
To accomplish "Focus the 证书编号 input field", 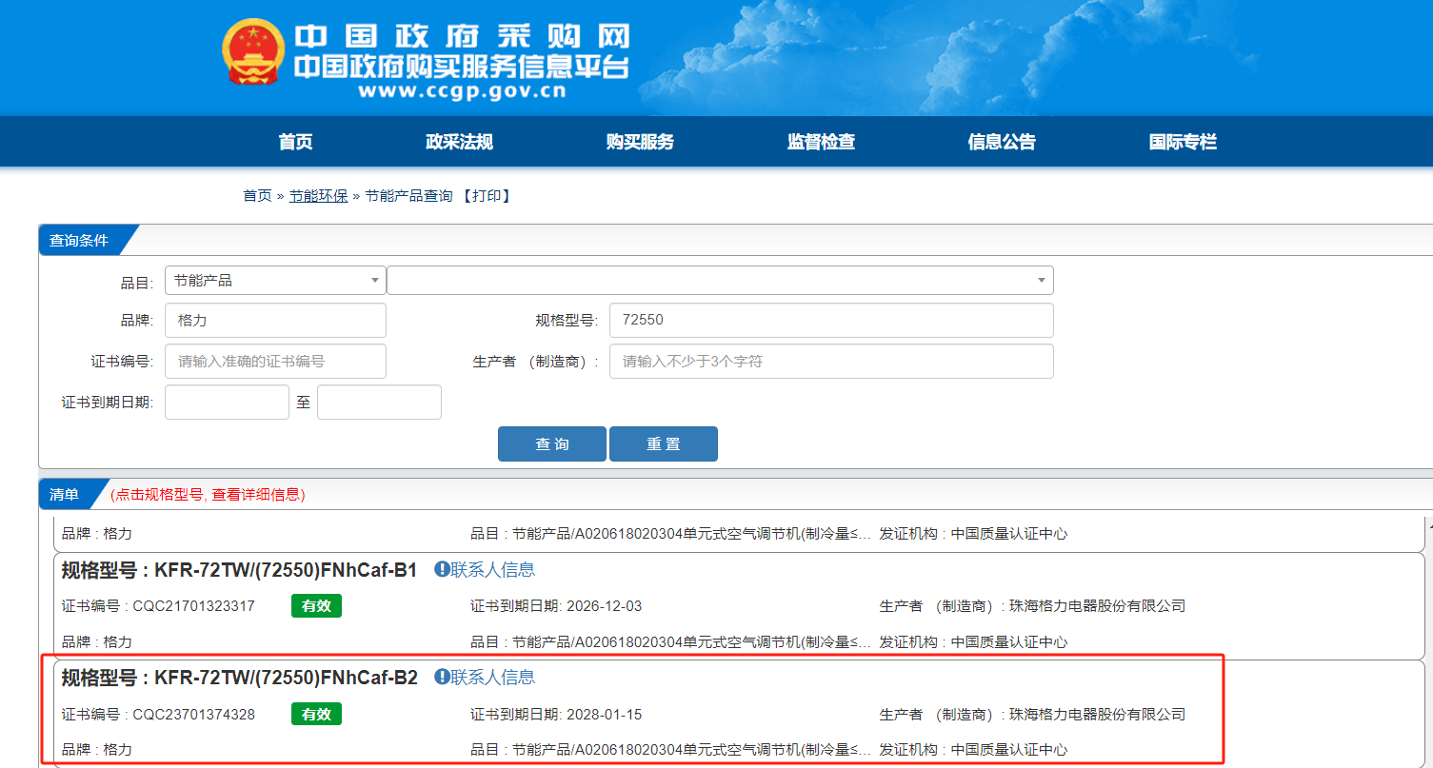I will pos(275,362).
